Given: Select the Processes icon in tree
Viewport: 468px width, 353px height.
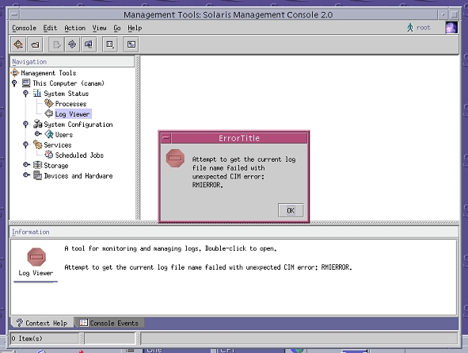Looking at the screenshot, I should (49, 103).
